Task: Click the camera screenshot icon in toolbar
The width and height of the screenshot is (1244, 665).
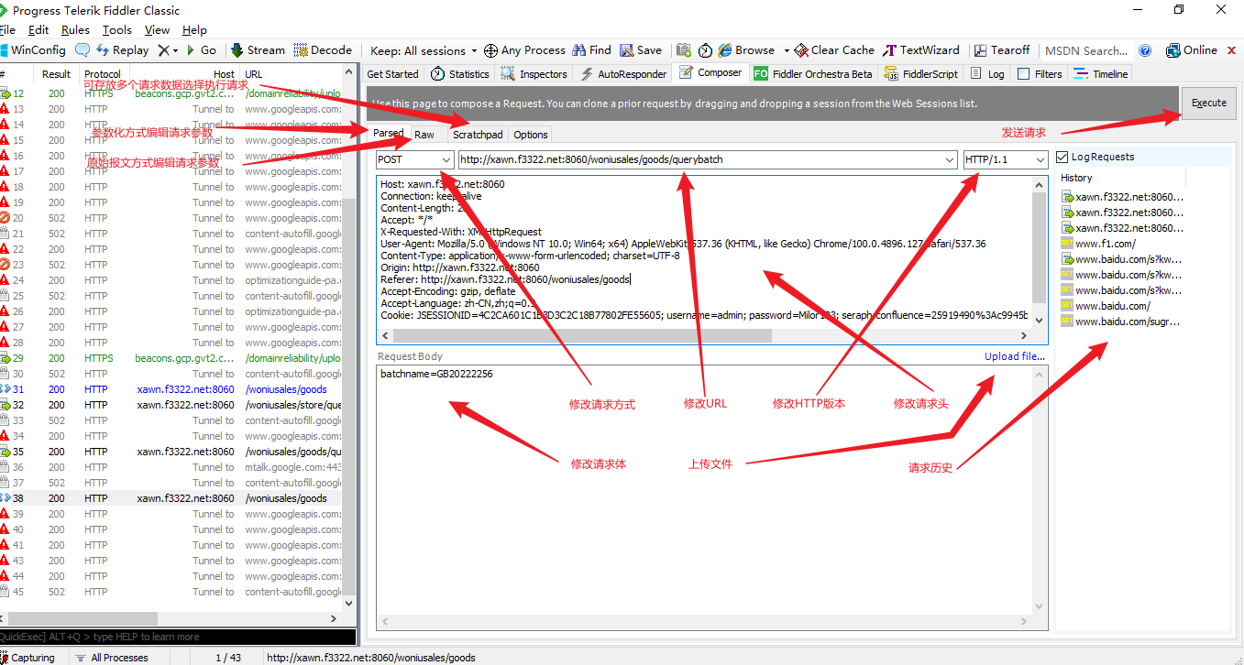Action: [683, 50]
